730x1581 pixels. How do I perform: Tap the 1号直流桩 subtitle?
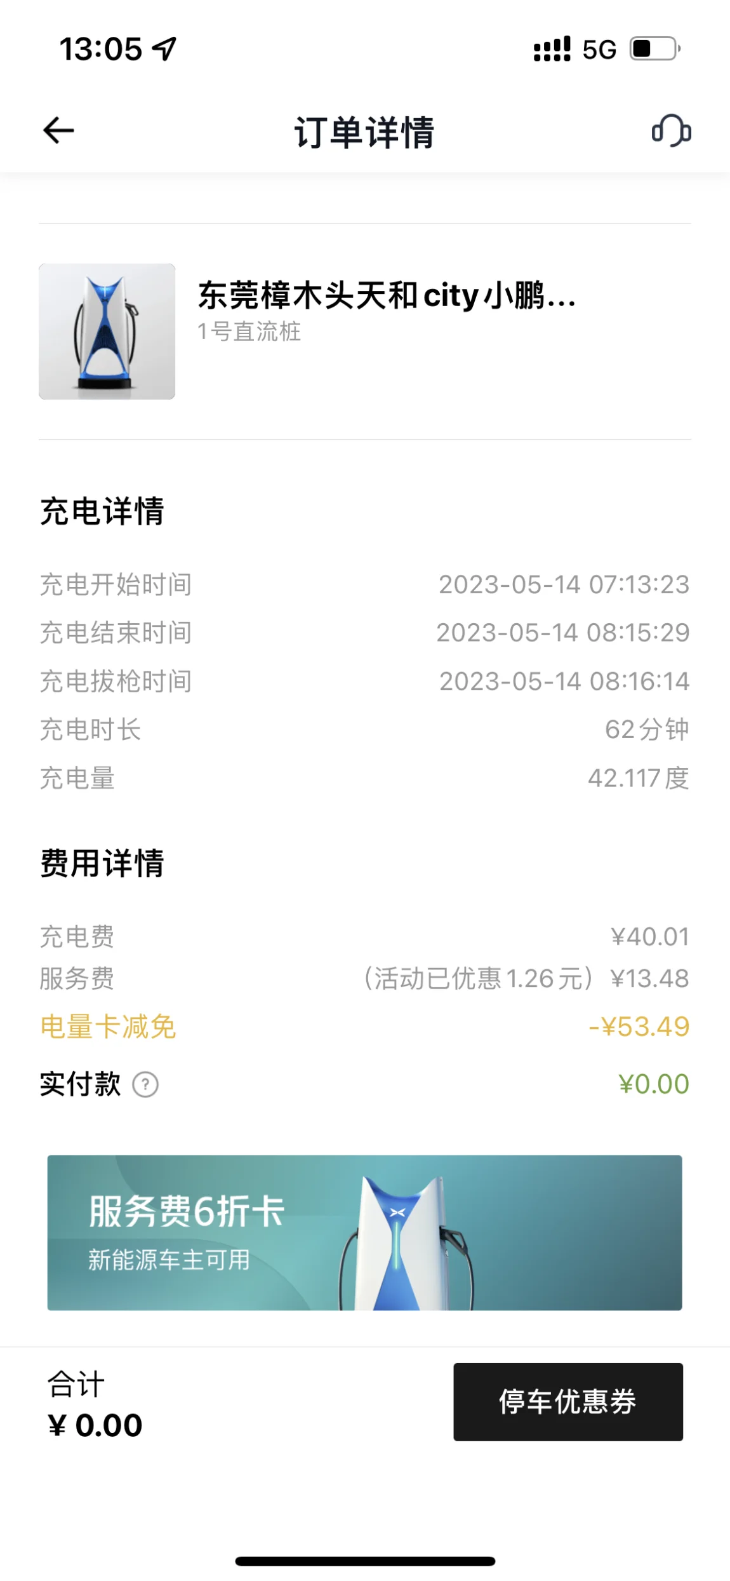click(x=249, y=332)
